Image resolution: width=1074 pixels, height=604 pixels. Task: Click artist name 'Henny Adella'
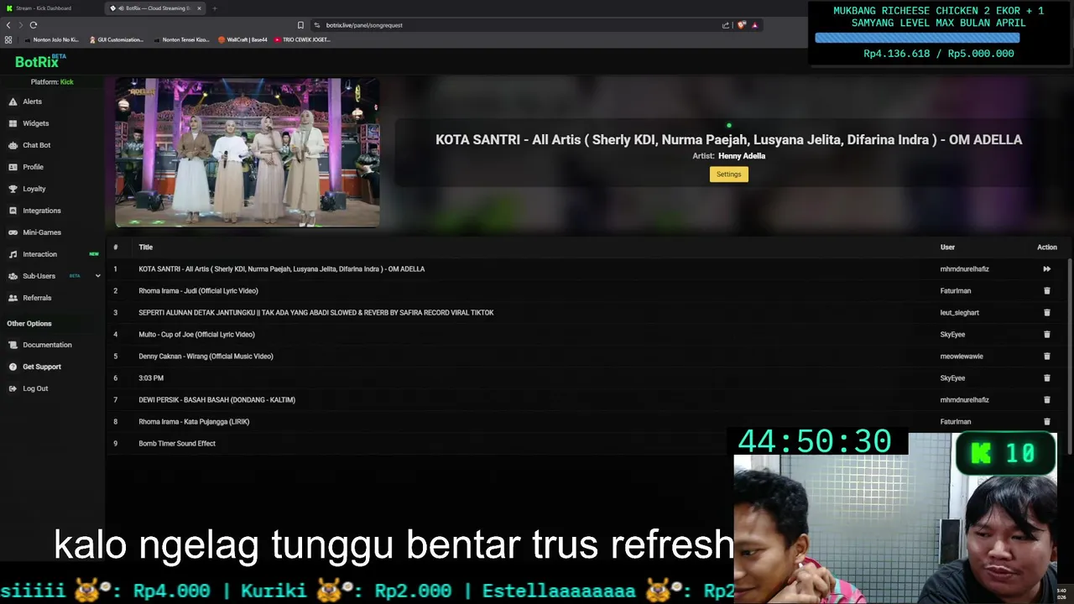[742, 156]
